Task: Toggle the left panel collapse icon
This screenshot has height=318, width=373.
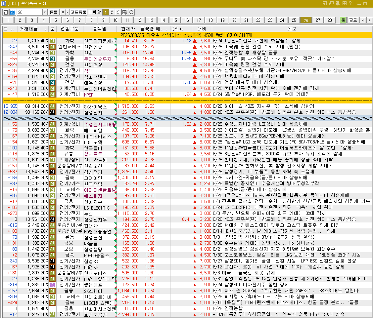Action: (6, 12)
